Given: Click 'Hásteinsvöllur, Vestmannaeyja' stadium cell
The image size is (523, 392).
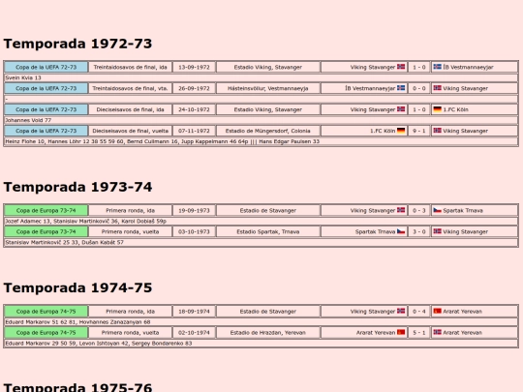Looking at the screenshot, I should click(268, 88).
